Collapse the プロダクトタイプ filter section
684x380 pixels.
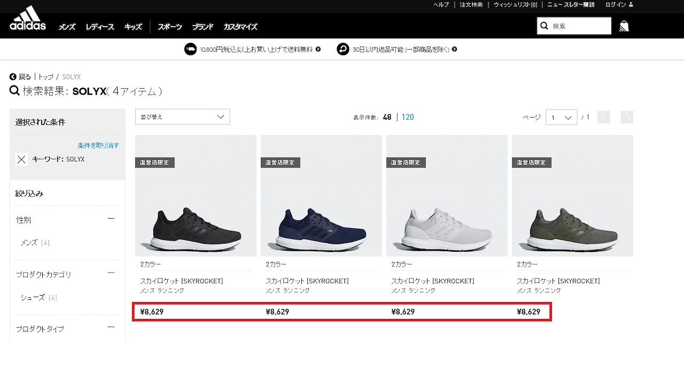tap(111, 327)
